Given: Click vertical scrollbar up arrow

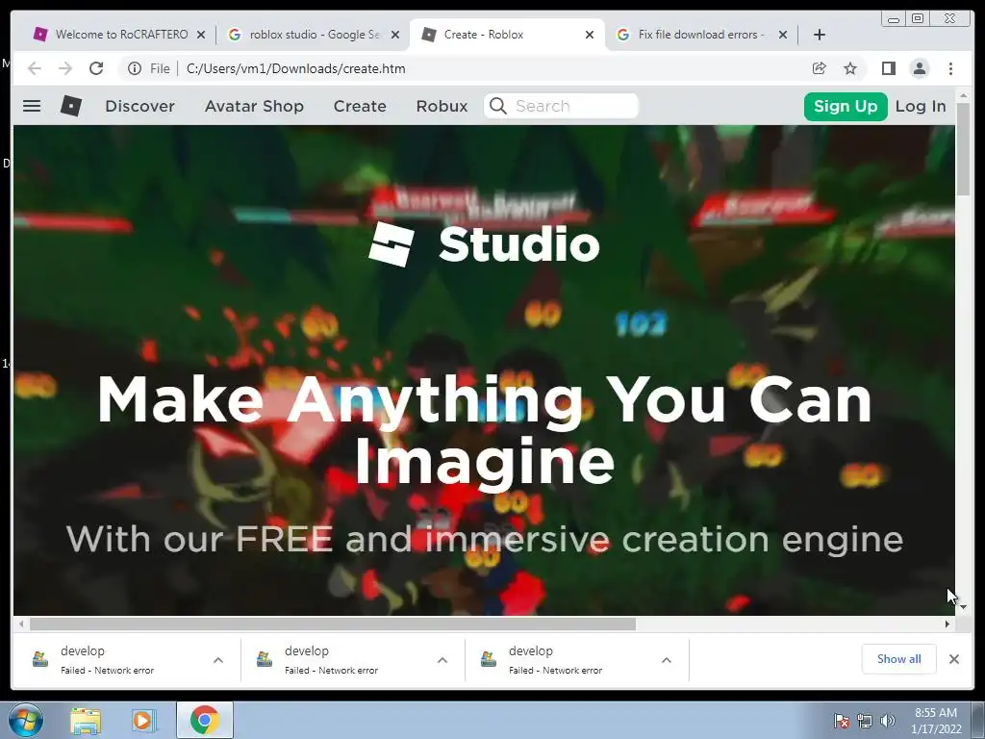Looking at the screenshot, I should click(963, 96).
